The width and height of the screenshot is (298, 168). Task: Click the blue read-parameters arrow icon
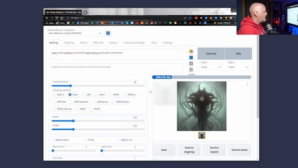tap(191, 57)
